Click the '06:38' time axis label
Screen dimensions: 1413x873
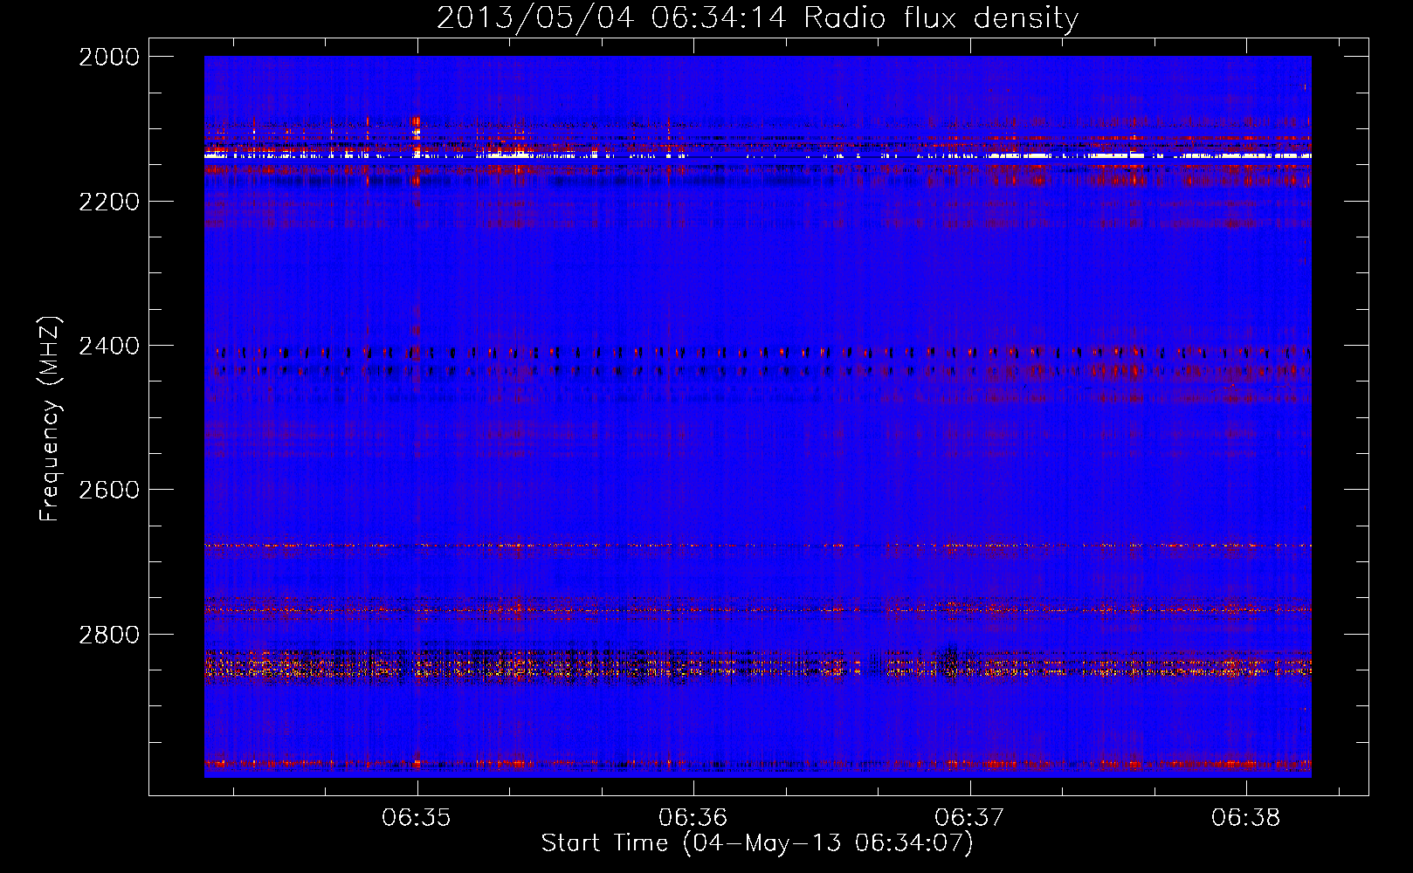(x=1246, y=818)
